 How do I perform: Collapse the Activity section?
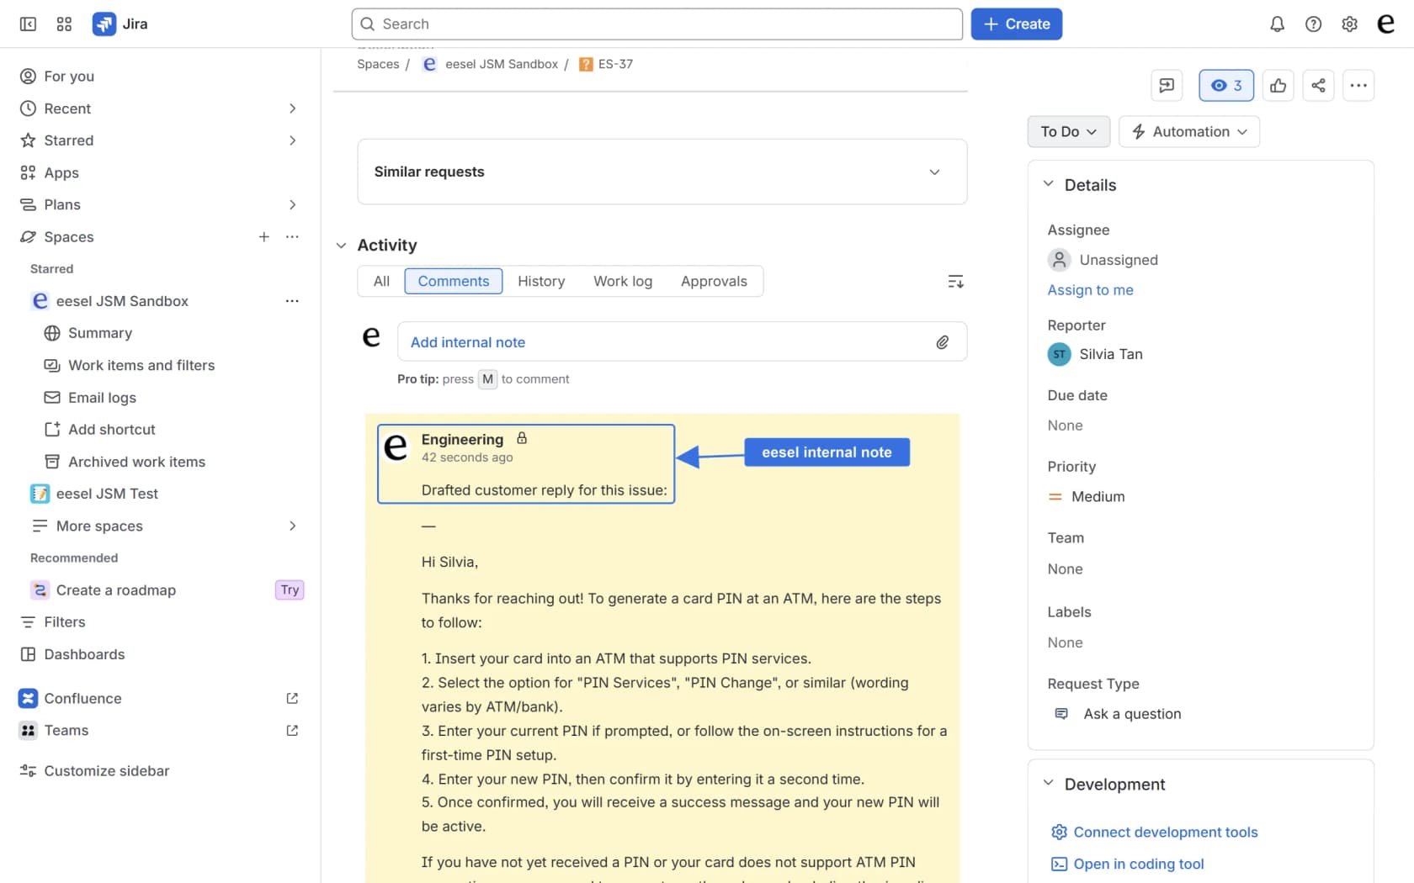[x=341, y=246]
